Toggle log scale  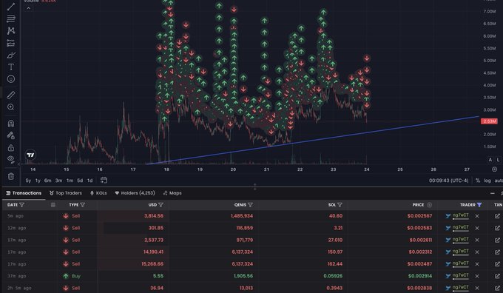coord(487,181)
